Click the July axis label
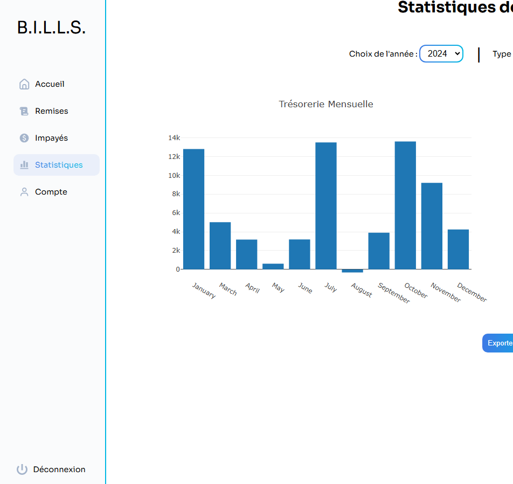The image size is (513, 484). tap(331, 287)
